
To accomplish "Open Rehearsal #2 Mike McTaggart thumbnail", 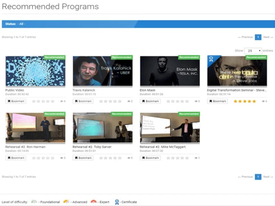I will point(170,128).
